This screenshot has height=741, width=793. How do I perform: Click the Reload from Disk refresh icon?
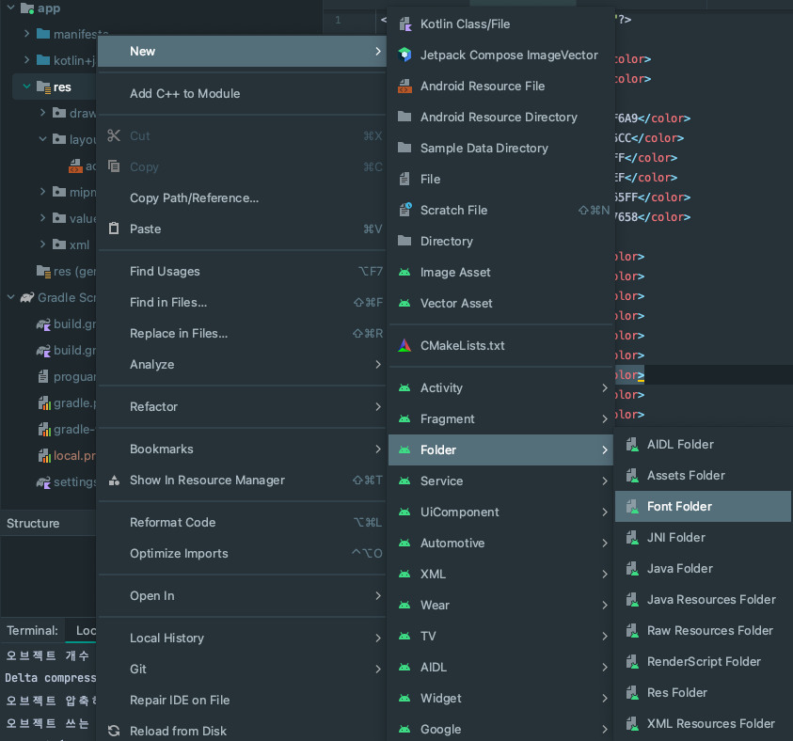[115, 731]
